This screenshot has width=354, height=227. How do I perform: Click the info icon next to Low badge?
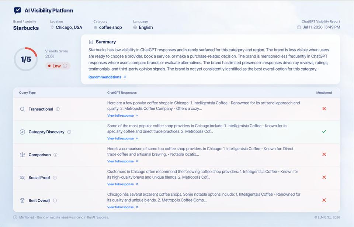coord(65,66)
